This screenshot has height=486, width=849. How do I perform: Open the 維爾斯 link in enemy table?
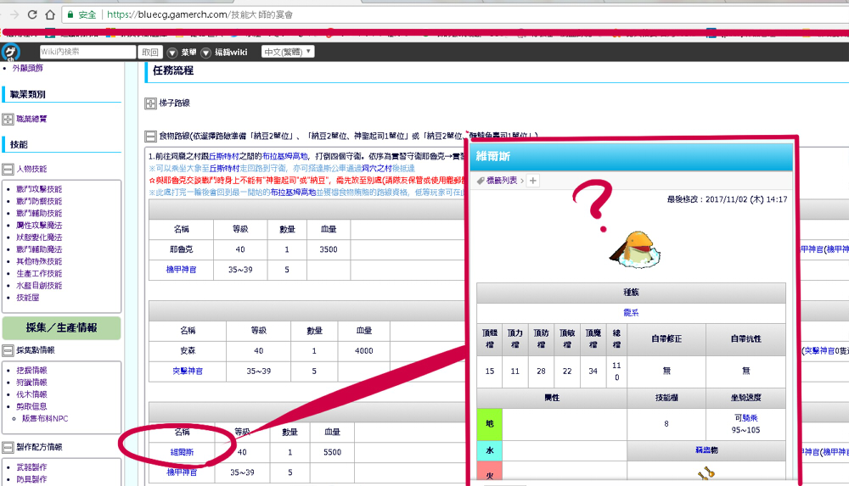[x=182, y=452]
